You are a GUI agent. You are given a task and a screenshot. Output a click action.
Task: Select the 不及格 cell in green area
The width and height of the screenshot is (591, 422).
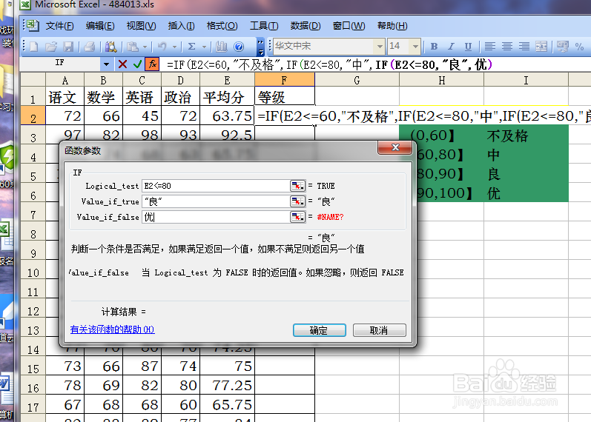tap(526, 135)
